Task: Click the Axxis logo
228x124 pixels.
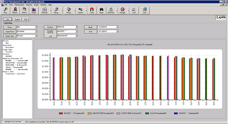Action: tap(220, 18)
